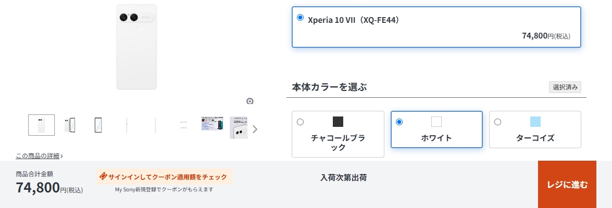Image resolution: width=612 pixels, height=208 pixels.
Task: Click the charcoal black color swatch
Action: click(x=338, y=122)
